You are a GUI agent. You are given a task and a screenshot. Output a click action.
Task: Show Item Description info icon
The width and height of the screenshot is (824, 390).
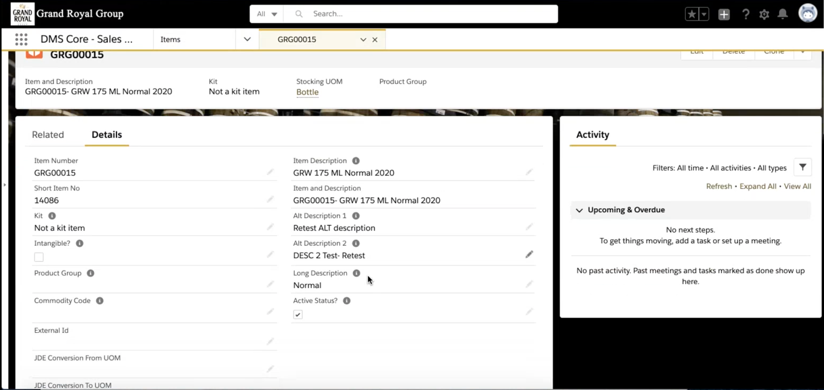coord(356,161)
